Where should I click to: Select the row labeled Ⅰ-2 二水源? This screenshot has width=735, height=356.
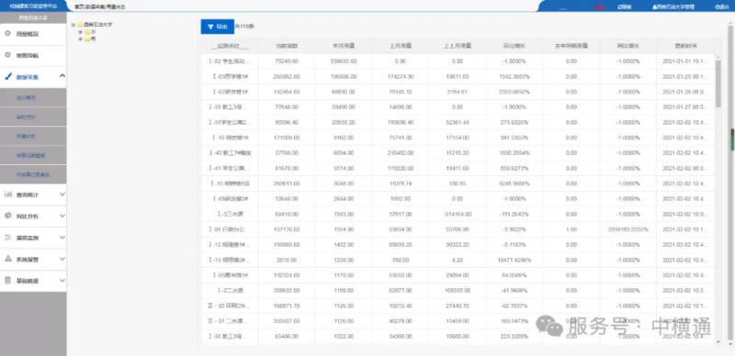click(458, 291)
